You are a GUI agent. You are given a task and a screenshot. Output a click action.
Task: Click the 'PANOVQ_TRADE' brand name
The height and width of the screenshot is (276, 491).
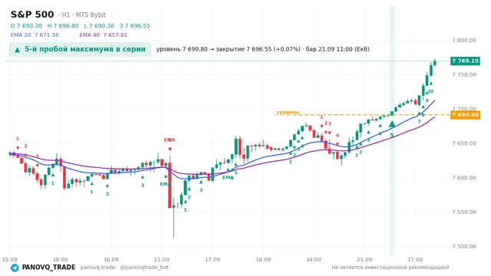(48, 268)
